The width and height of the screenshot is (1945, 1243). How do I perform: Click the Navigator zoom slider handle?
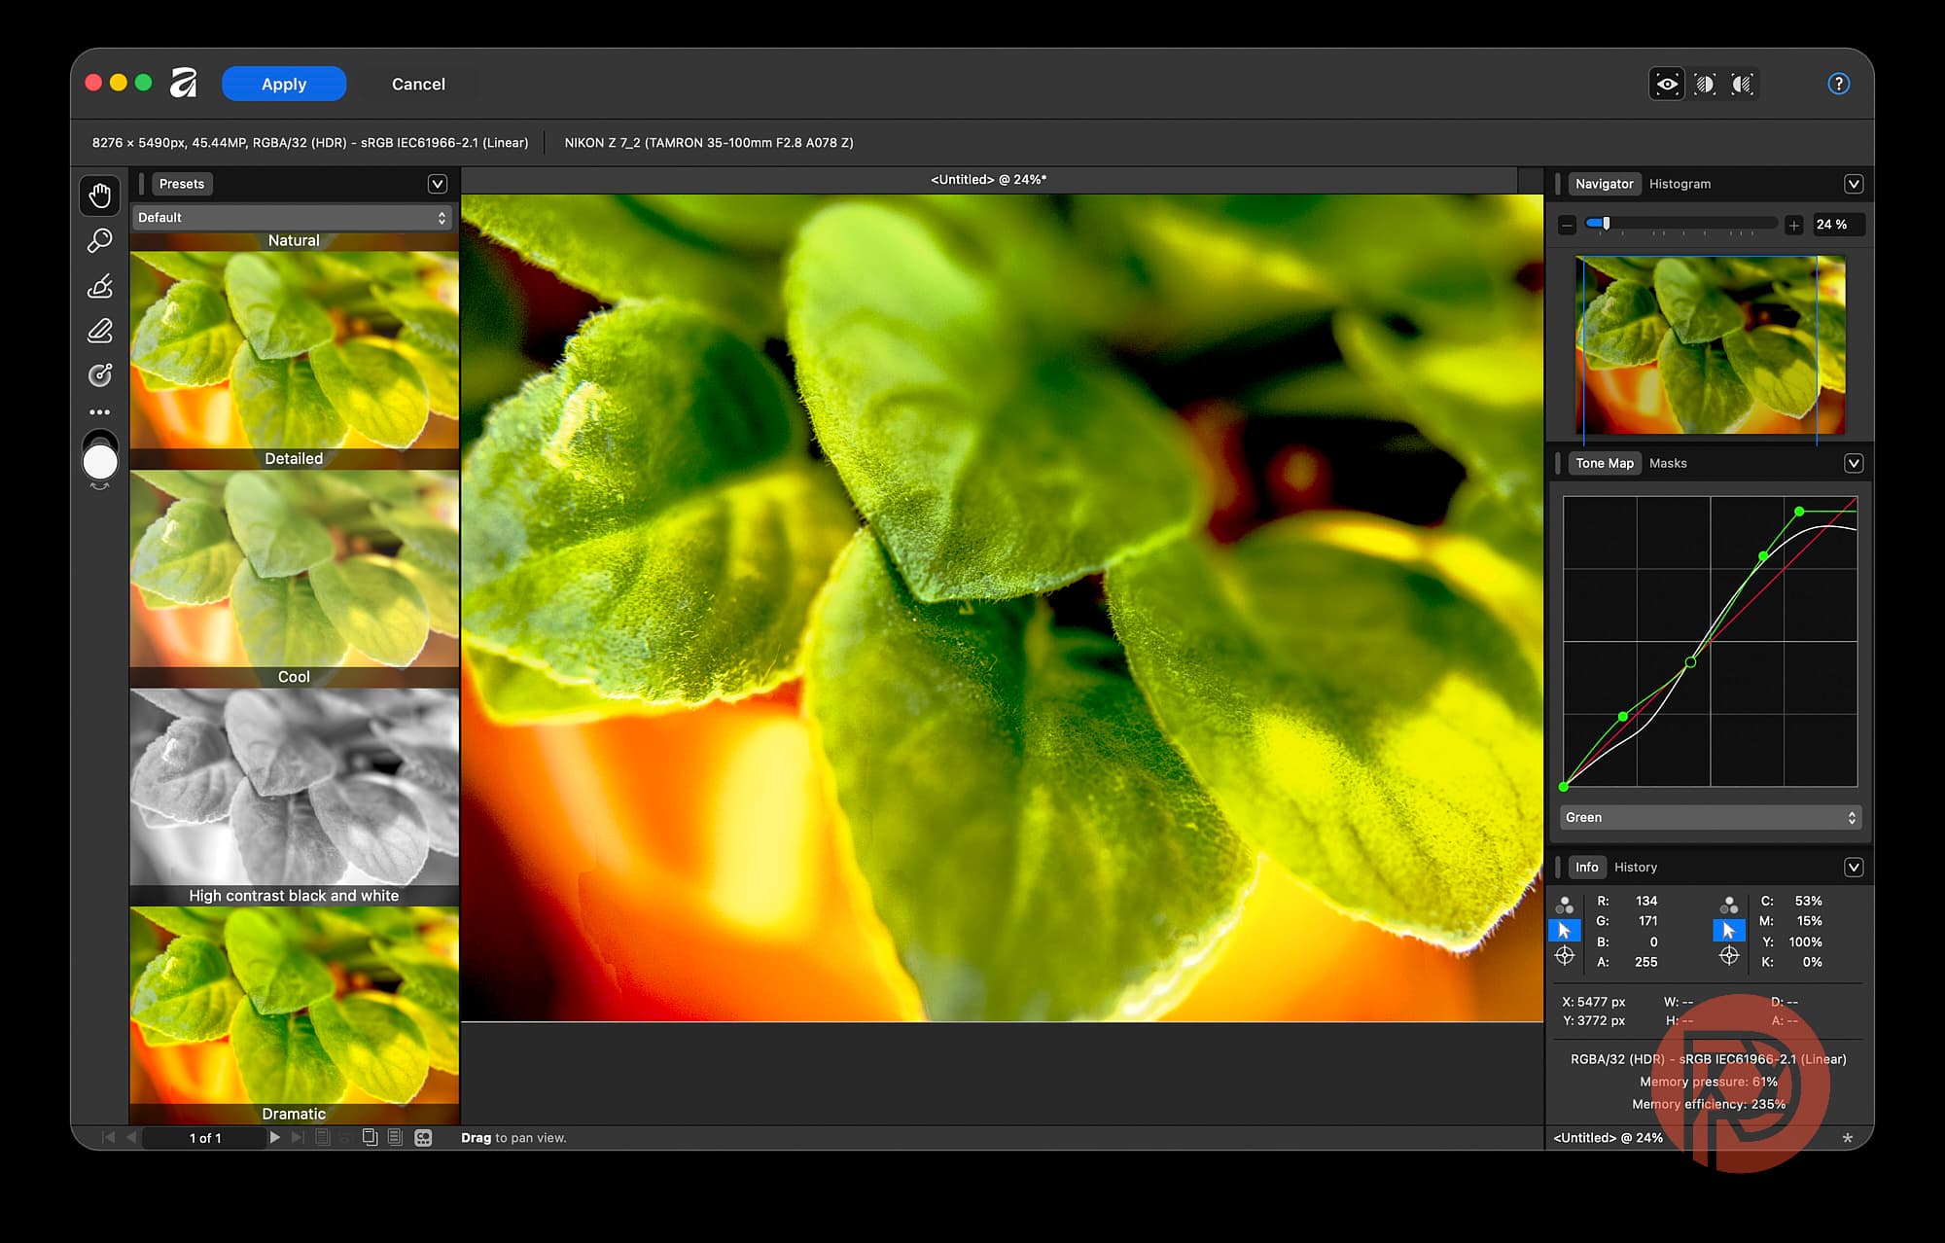coord(1606,224)
